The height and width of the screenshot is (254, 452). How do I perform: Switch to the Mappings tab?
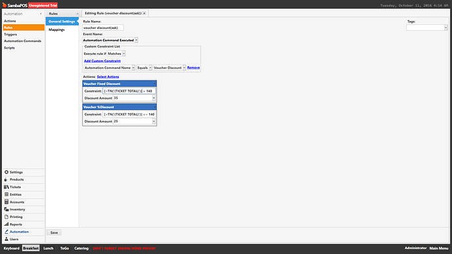[56, 29]
